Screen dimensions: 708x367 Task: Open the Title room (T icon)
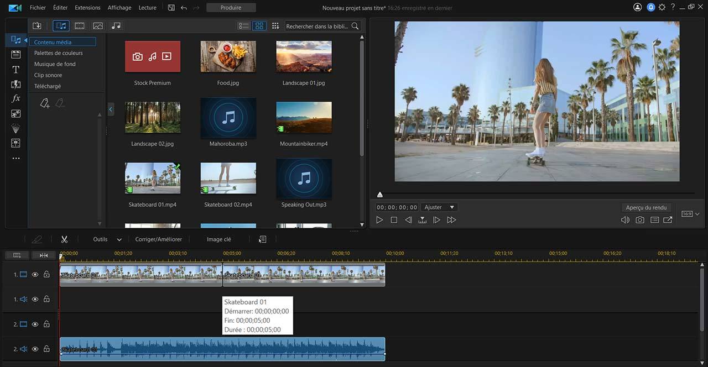click(16, 70)
